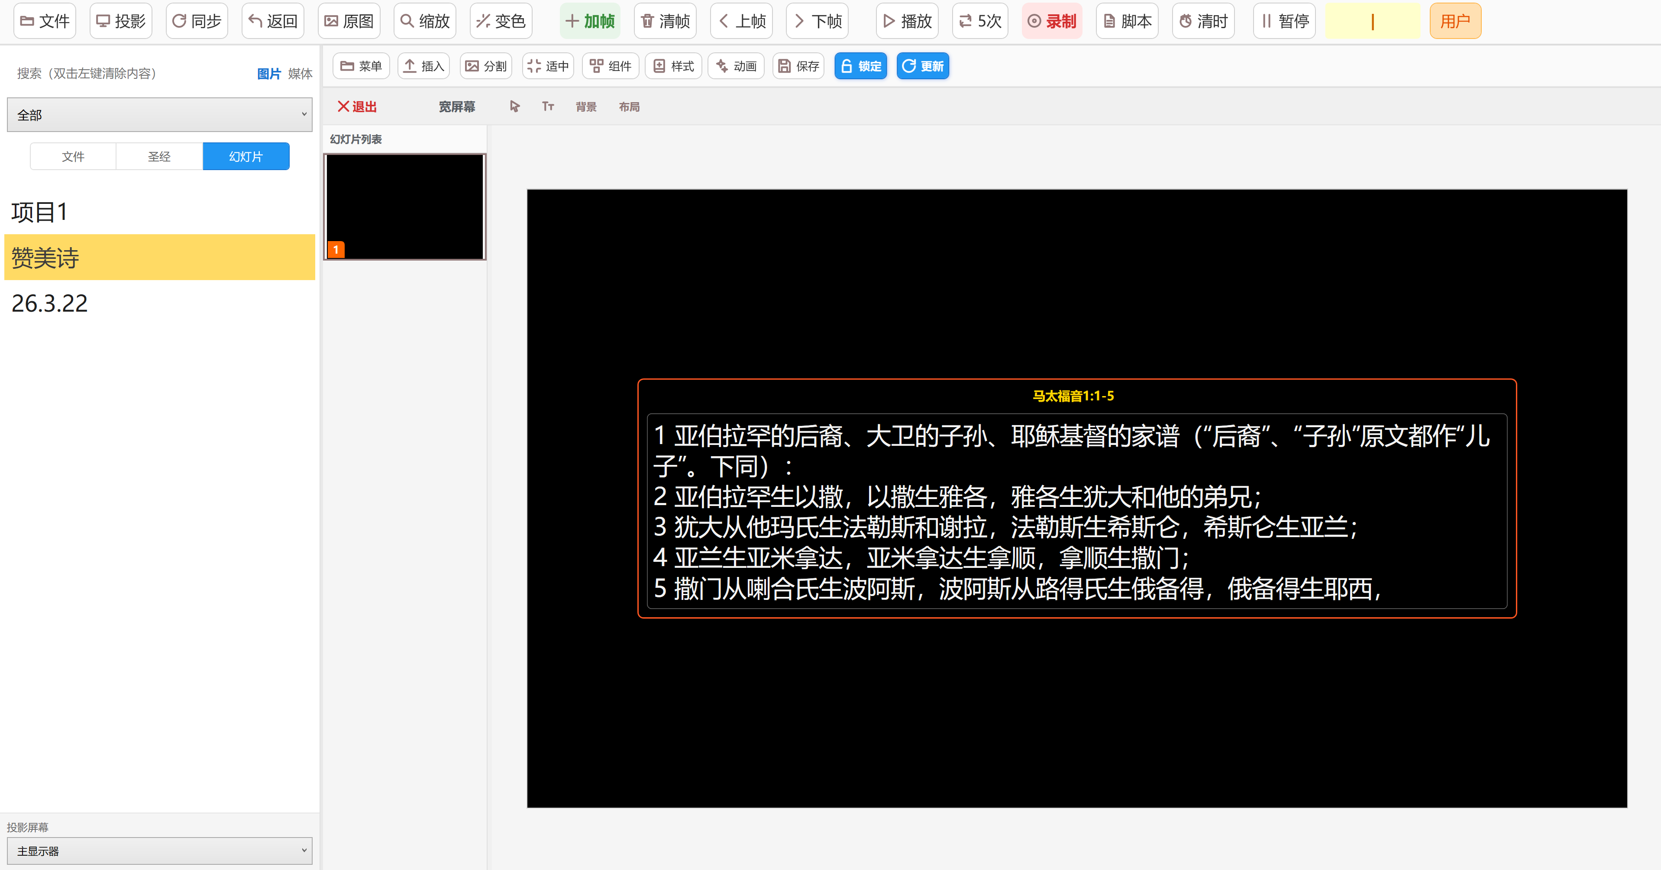Activate the 录制 recording icon
1661x870 pixels.
(x=1051, y=21)
